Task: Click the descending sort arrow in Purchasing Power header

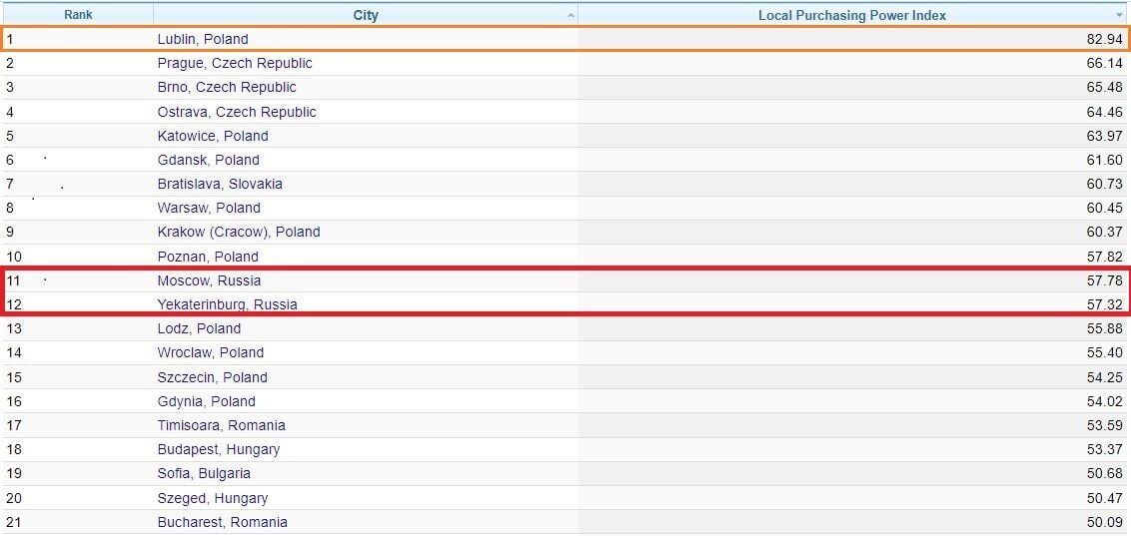Action: click(1119, 15)
